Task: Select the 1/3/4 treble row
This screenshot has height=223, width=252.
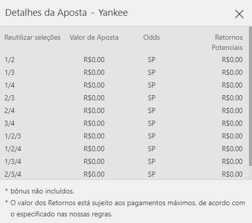Action: pos(123,161)
